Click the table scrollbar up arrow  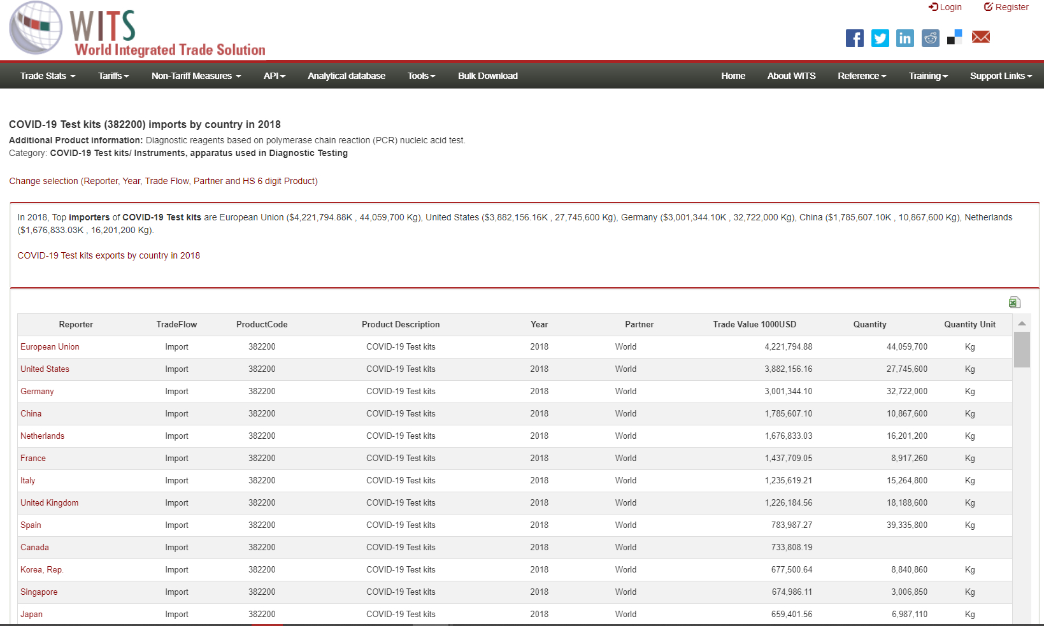point(1022,324)
